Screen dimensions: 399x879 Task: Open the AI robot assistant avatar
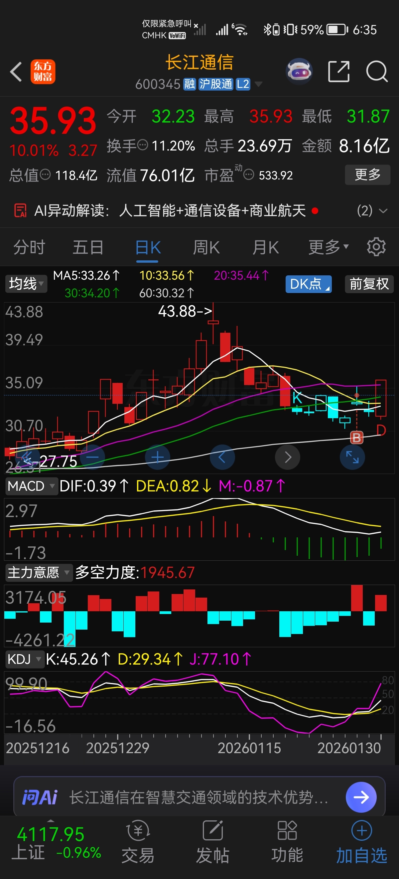point(299,71)
